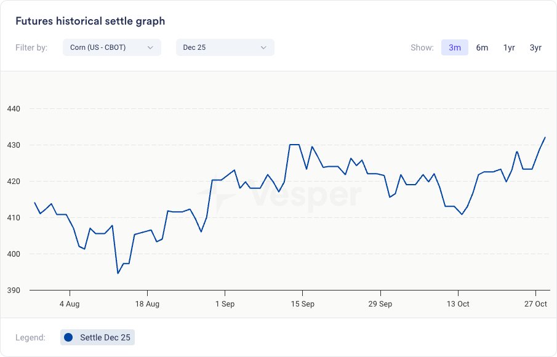
Task: Click the 440 price axis label
Action: 14,109
